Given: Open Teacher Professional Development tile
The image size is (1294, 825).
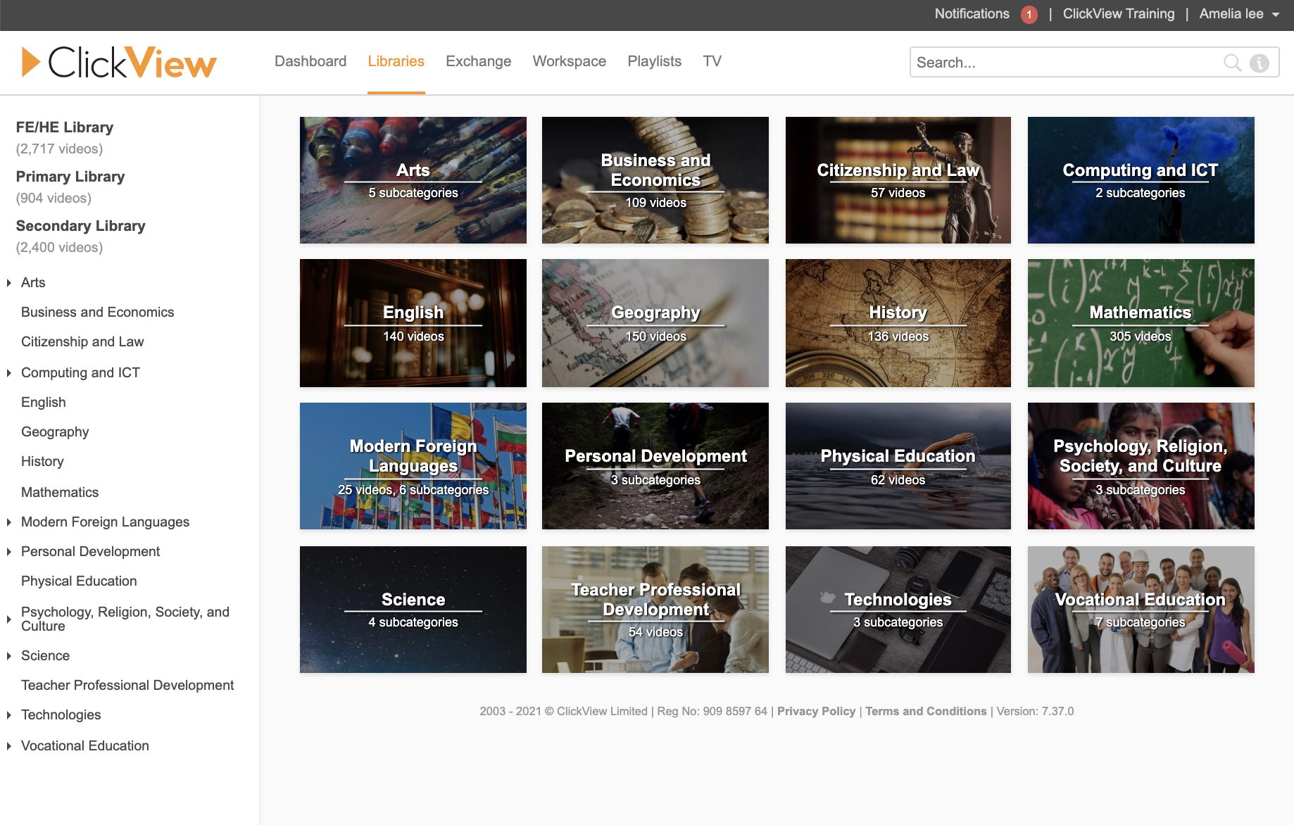Looking at the screenshot, I should 655,610.
